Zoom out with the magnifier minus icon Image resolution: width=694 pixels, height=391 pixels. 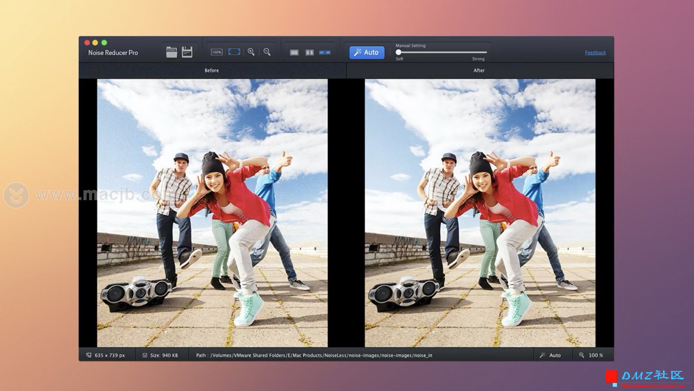(x=267, y=52)
